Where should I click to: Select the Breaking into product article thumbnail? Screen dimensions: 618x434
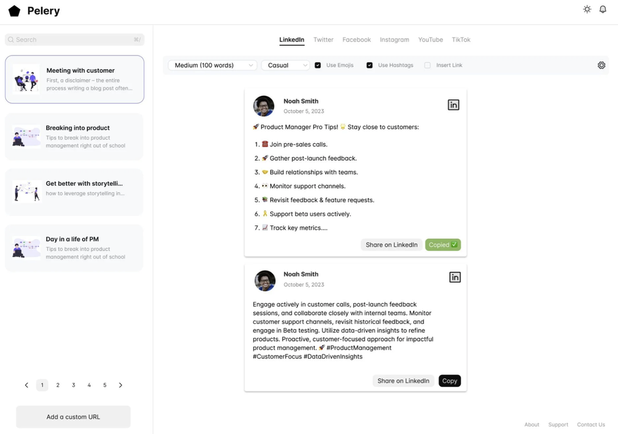pyautogui.click(x=27, y=136)
